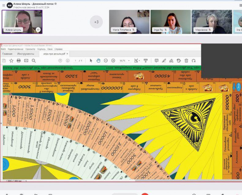Send the file with the envelope icon
The image size is (242, 195).
[x=26, y=61]
